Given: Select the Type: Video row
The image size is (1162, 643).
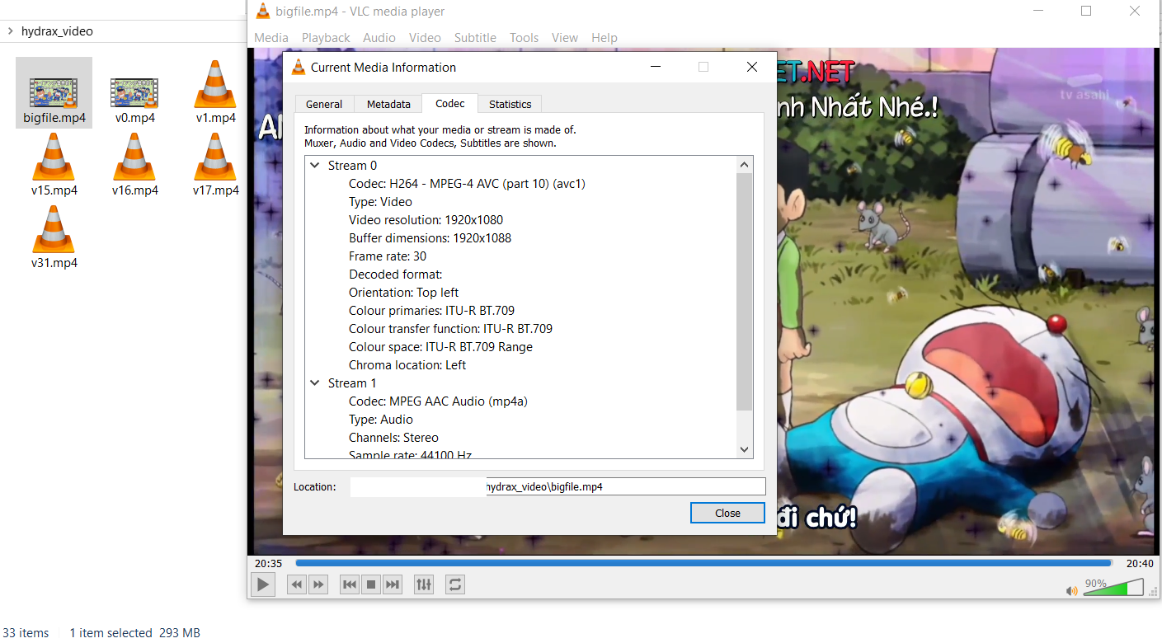Looking at the screenshot, I should (380, 202).
